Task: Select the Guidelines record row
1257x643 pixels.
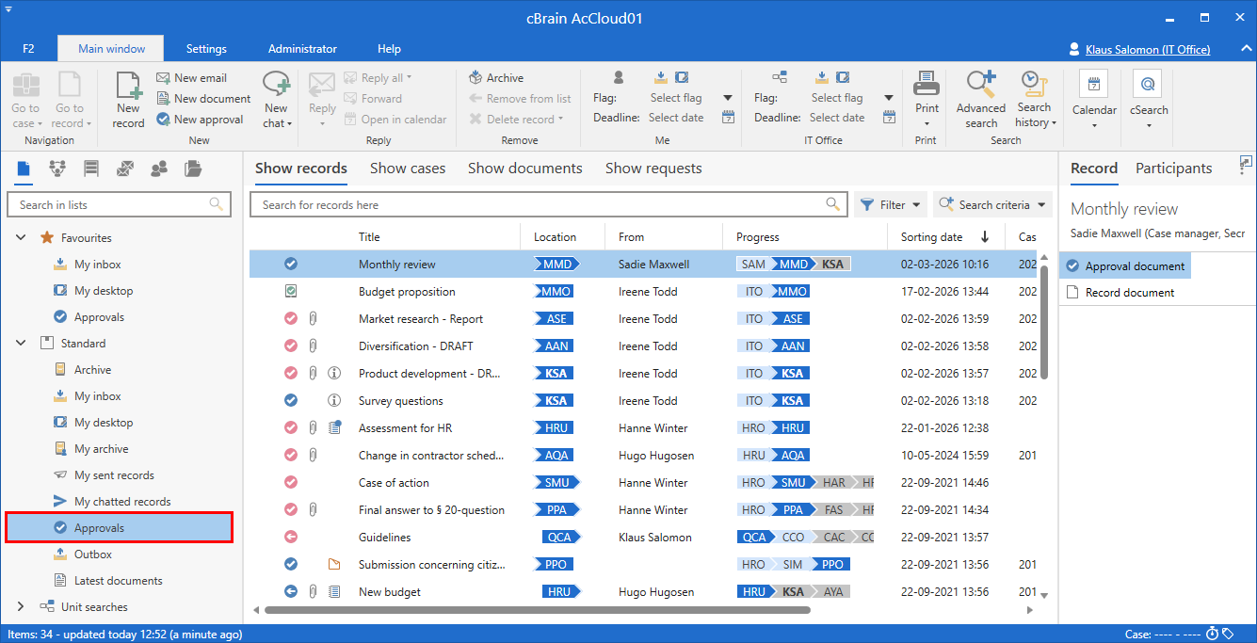Action: point(644,538)
